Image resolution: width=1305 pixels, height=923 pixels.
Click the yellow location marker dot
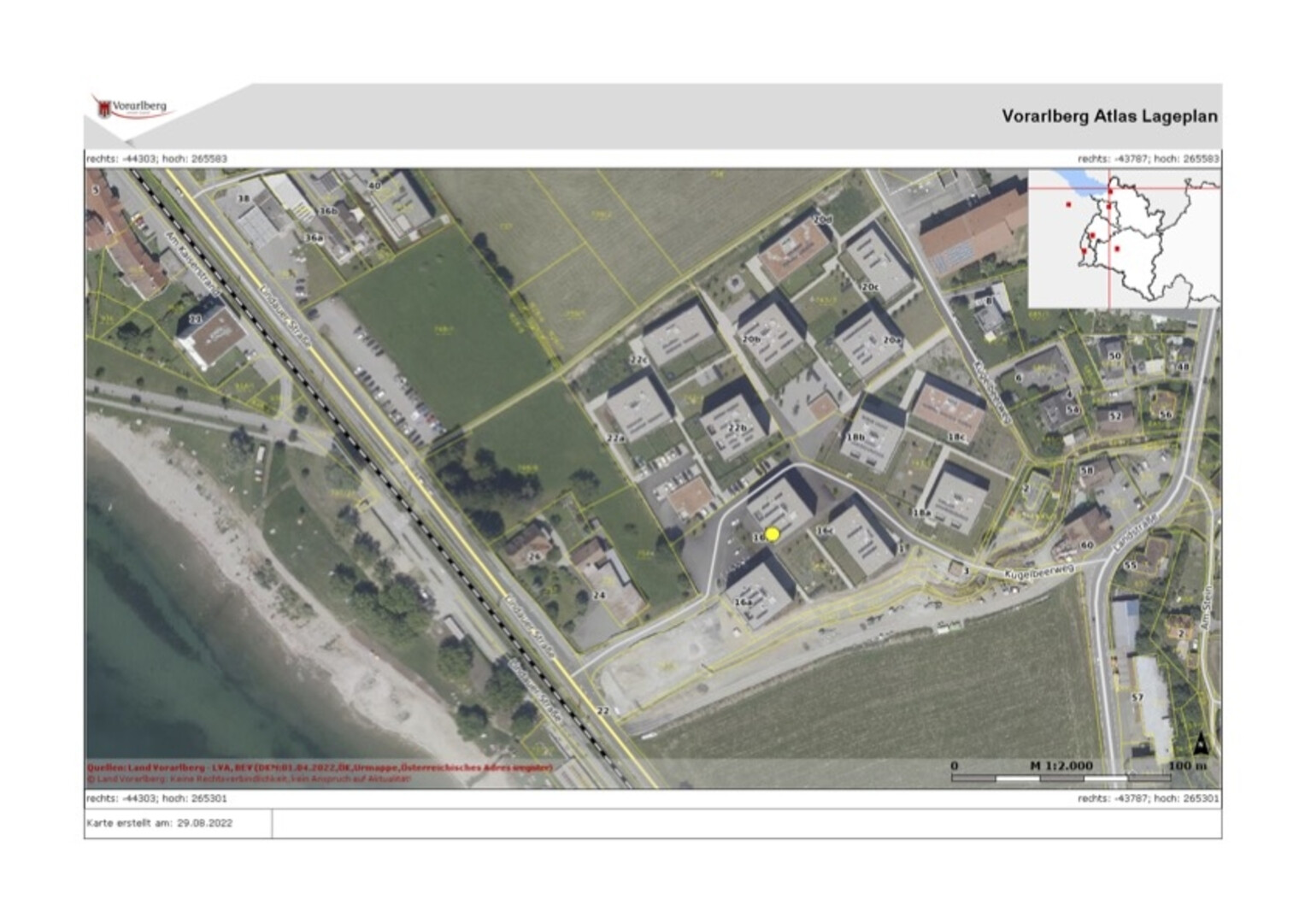point(773,534)
